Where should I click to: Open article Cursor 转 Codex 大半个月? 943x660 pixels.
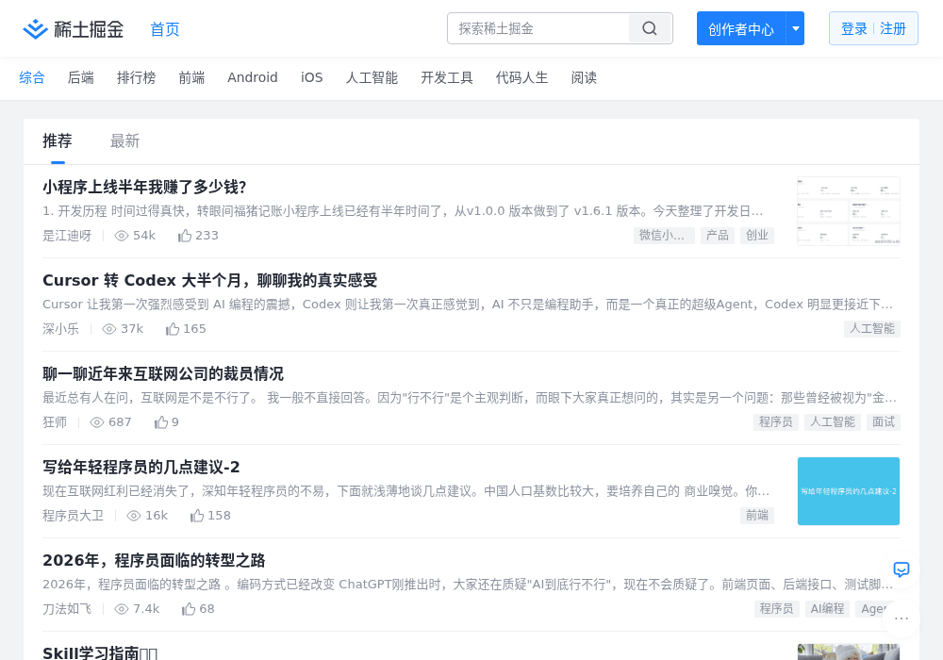pos(210,280)
